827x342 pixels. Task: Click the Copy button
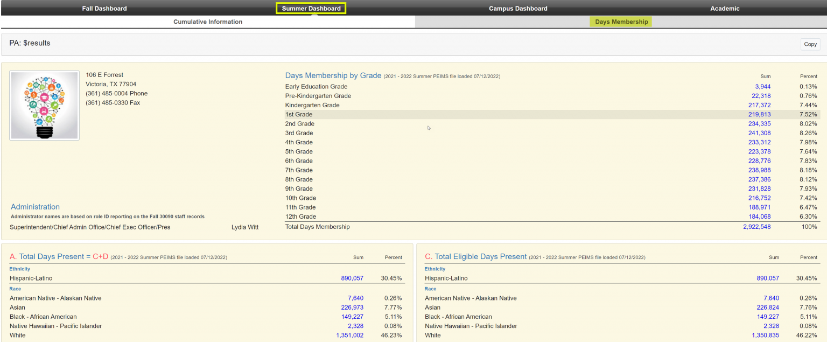tap(810, 44)
